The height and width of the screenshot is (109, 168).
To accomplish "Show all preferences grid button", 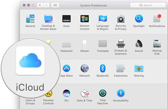I will pyautogui.click(x=55, y=5).
